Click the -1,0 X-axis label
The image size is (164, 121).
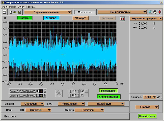tap(9, 84)
